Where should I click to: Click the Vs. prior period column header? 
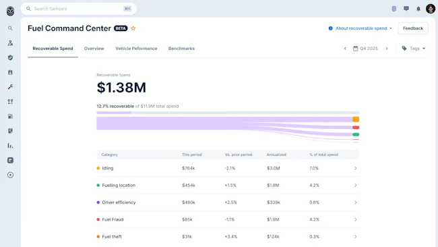point(239,155)
